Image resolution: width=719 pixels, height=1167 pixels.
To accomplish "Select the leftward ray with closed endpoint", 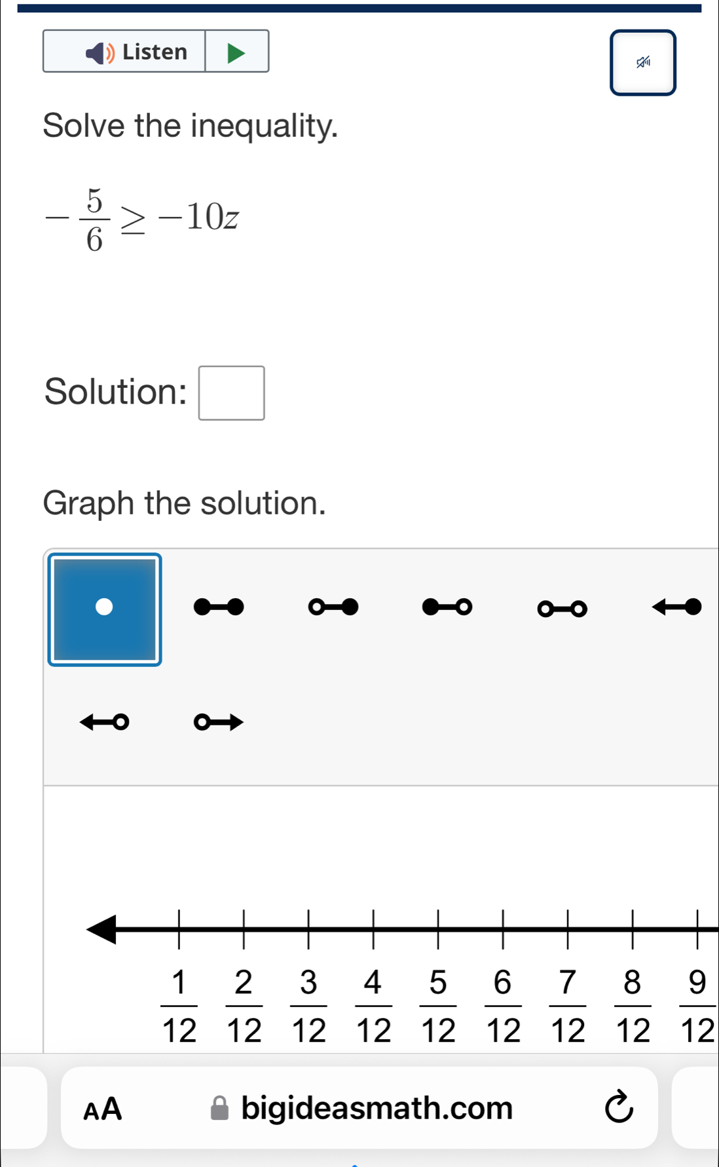I will (676, 607).
